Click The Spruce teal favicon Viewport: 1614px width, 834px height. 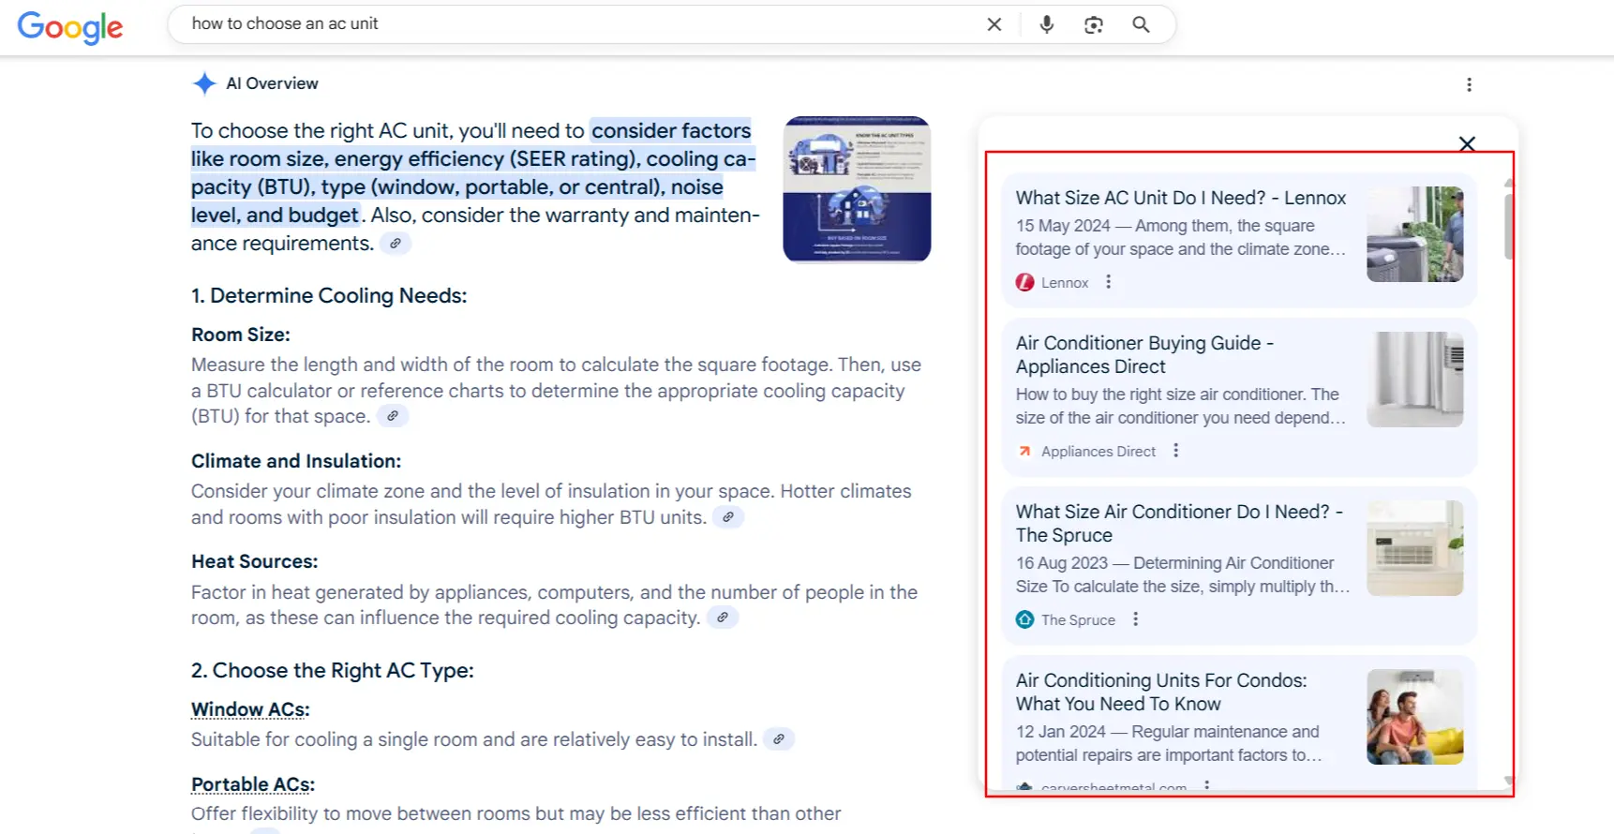(1024, 619)
